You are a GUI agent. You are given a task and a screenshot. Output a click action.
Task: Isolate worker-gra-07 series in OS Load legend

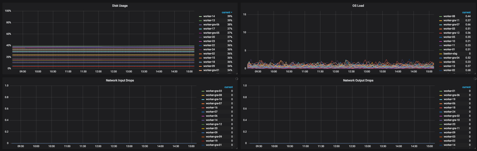click(452, 25)
